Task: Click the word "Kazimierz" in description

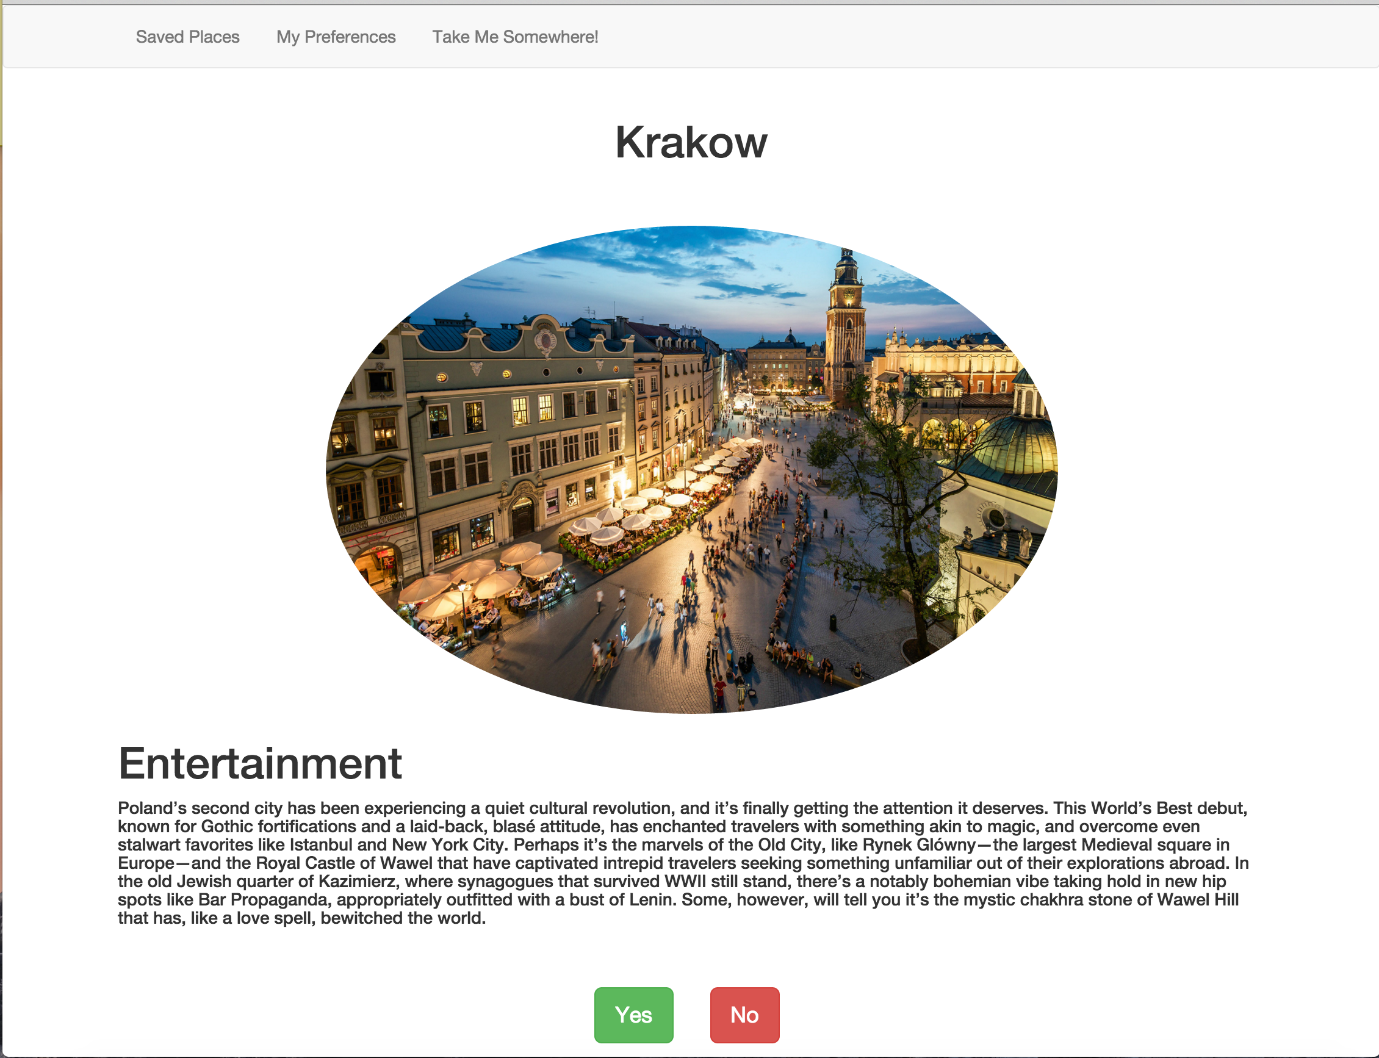Action: click(356, 881)
